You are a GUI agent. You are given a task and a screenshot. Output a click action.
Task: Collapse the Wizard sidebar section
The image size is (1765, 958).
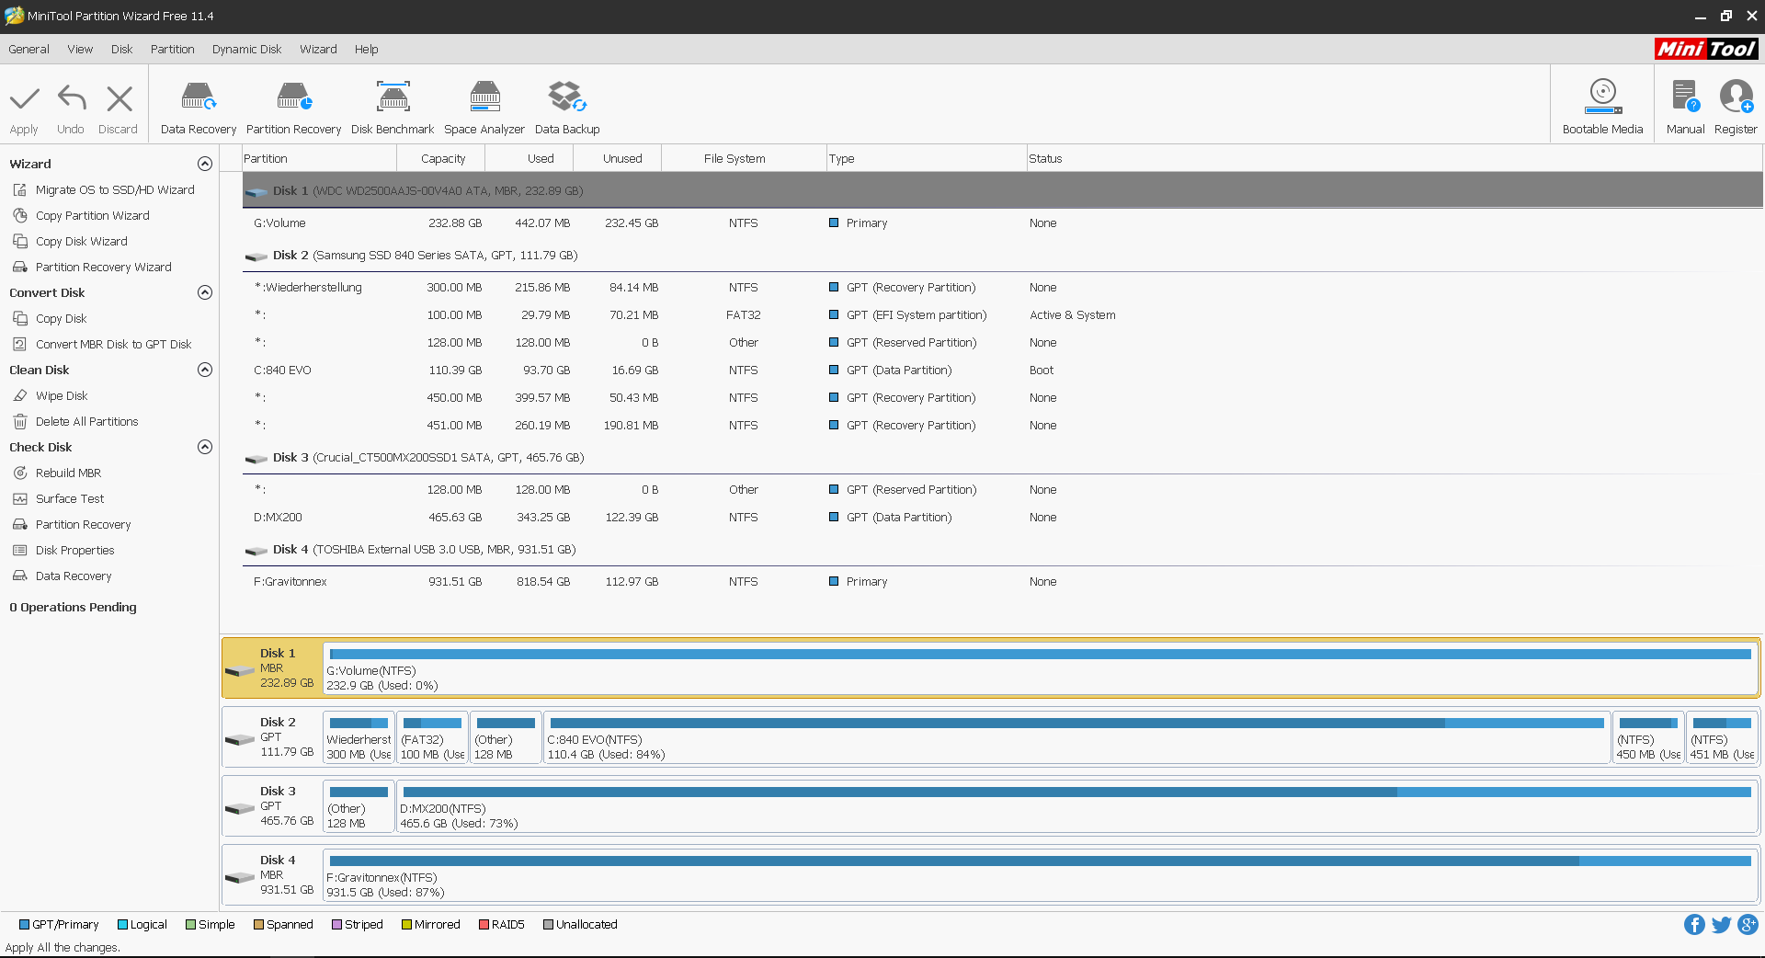(x=205, y=164)
